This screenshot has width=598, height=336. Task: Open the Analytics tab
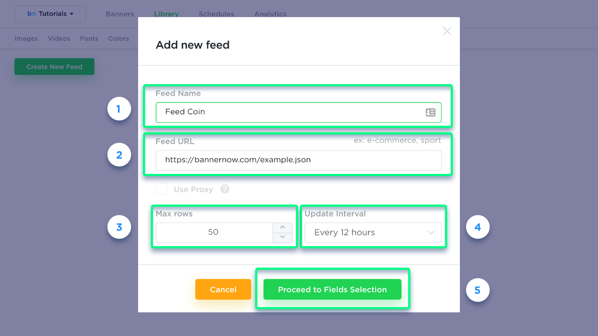pos(271,14)
